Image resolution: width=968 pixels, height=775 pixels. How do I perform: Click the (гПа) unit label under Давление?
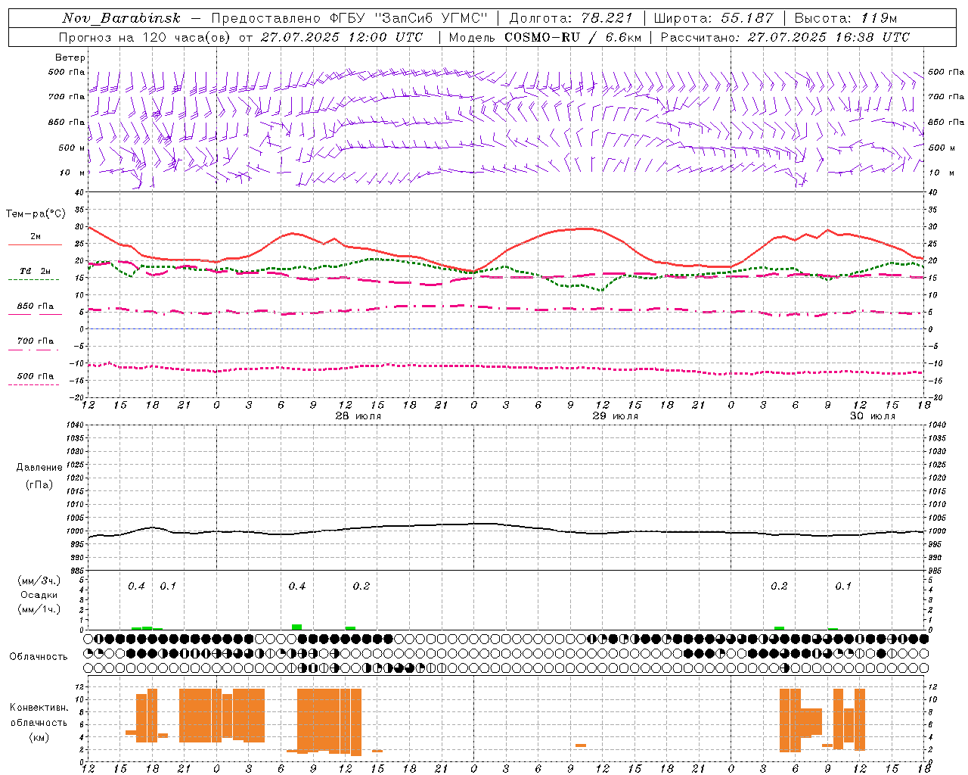(39, 484)
